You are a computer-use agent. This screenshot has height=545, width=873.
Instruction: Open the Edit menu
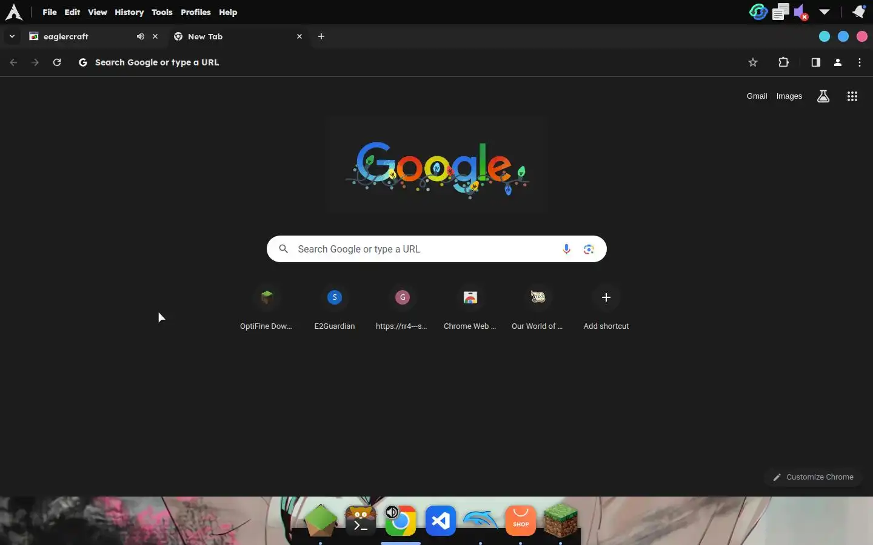pos(72,12)
